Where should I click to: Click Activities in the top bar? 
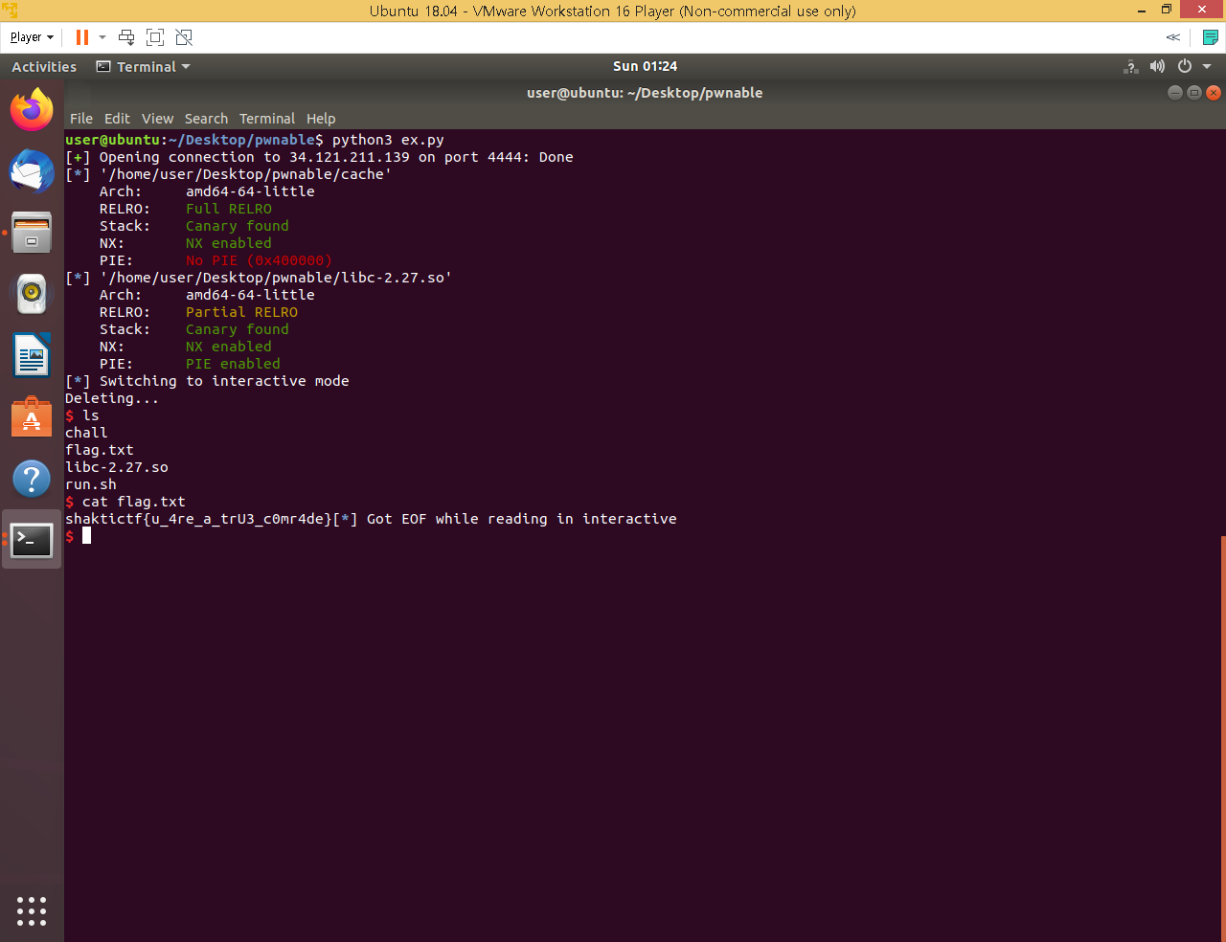click(x=44, y=67)
